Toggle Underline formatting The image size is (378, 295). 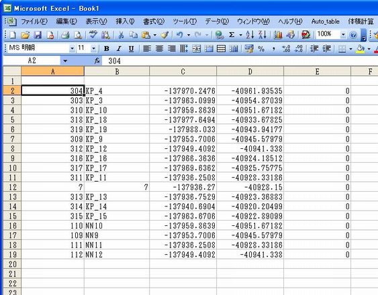[131, 49]
